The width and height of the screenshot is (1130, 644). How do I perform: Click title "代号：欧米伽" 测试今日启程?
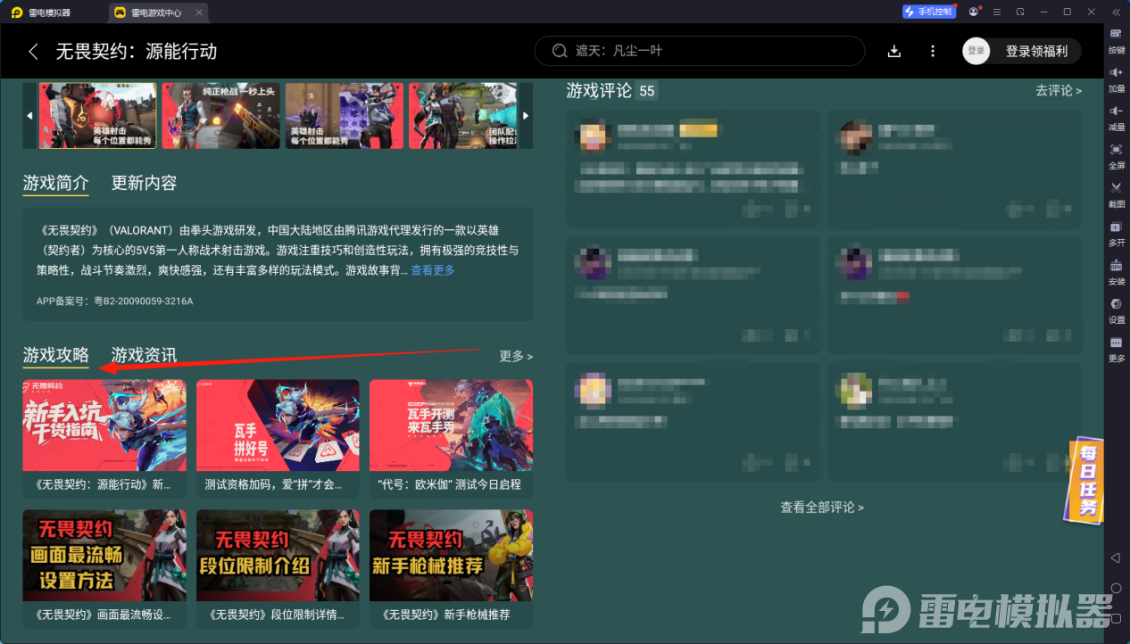click(x=450, y=484)
